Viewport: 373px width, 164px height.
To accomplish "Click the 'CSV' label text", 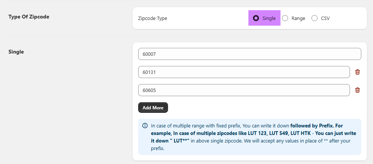I will point(325,18).
